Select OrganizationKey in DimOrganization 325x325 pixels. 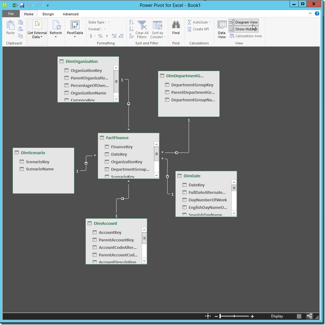[86, 70]
